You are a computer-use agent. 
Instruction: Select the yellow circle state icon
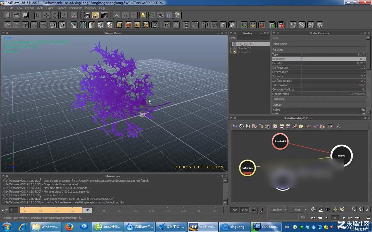(x=253, y=25)
